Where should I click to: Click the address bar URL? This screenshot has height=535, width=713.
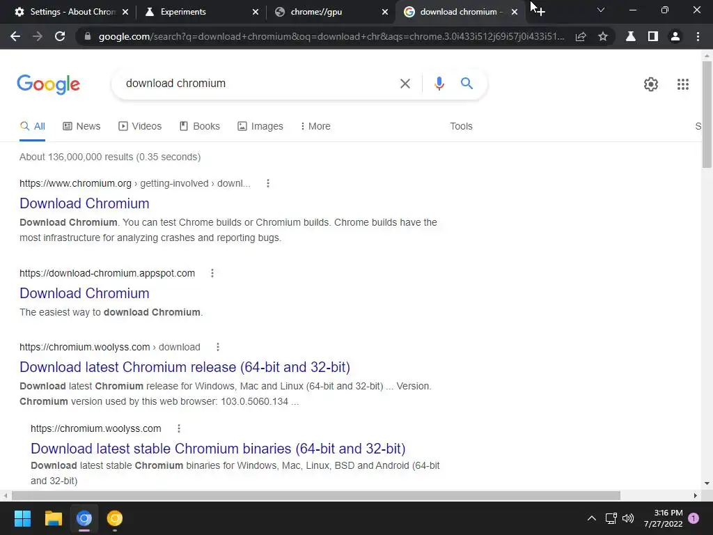pos(331,36)
